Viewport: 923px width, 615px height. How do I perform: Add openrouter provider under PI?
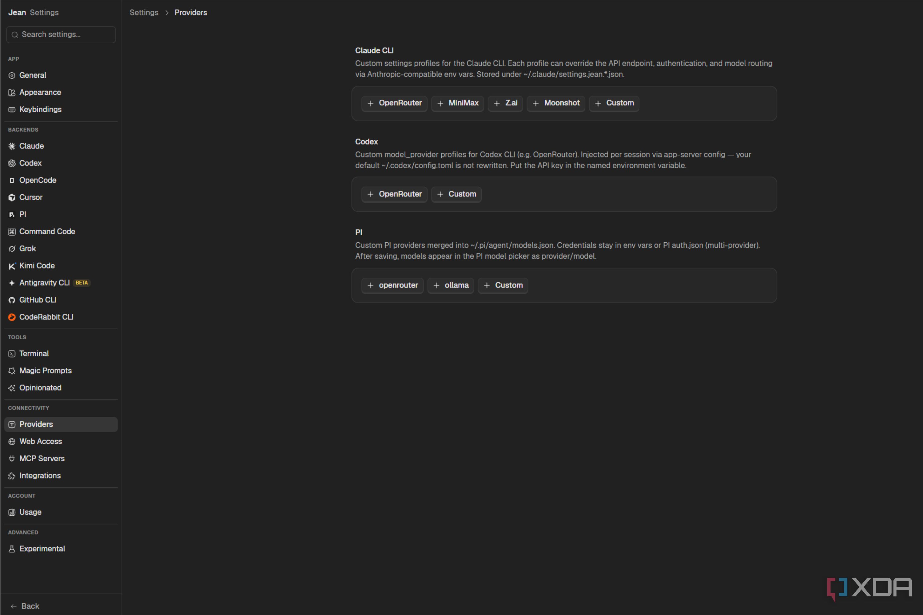392,286
